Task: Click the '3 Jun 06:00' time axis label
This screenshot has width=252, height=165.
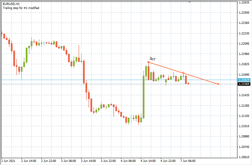Action: tap(69, 161)
